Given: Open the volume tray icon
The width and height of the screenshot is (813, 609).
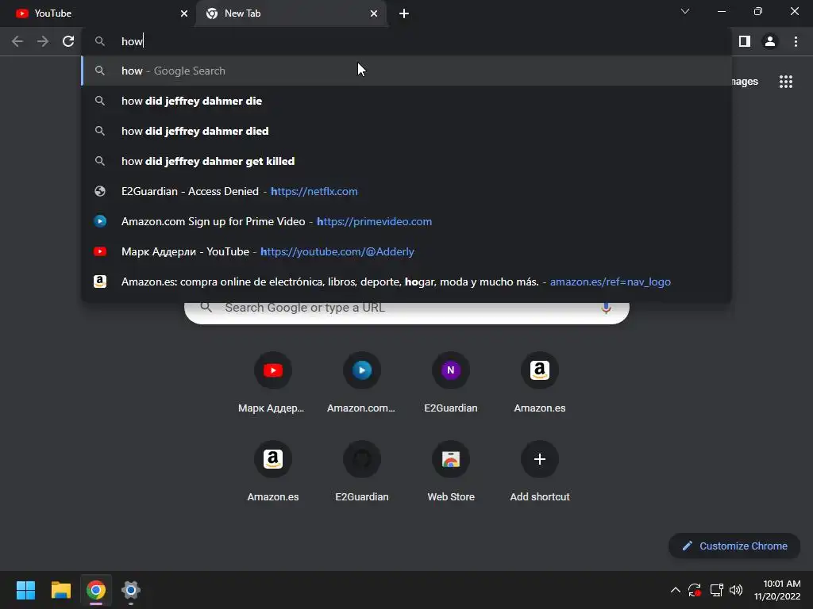Looking at the screenshot, I should click(x=736, y=590).
